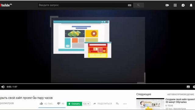Image resolution: width=195 pixels, height=110 pixels.
Task: Click 'Автовоспроизведение' autoplay label
Action: (181, 94)
